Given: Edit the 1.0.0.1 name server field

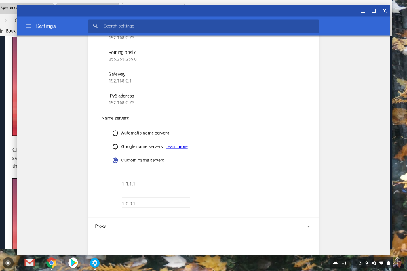Looking at the screenshot, I should [155, 203].
